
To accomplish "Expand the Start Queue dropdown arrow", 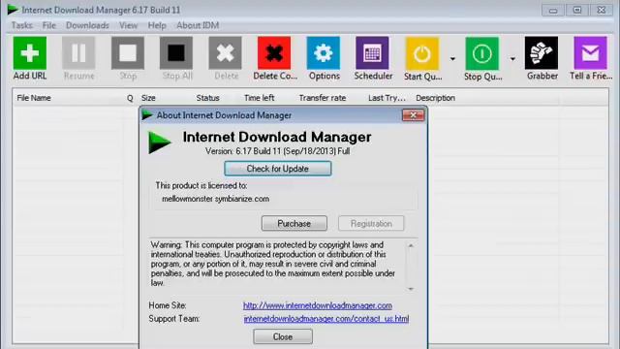I will click(x=452, y=59).
